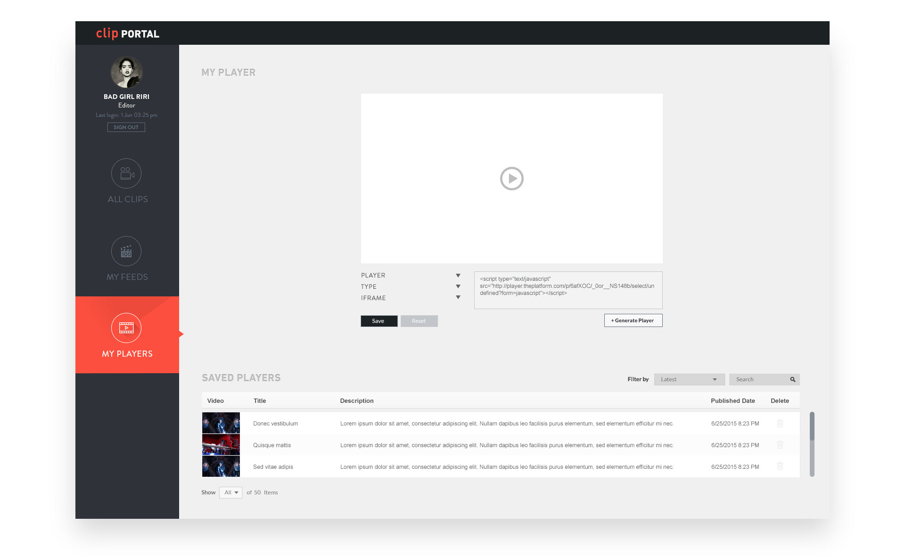Click the clip PORTAL logo
This screenshot has width=905, height=556.
point(128,33)
